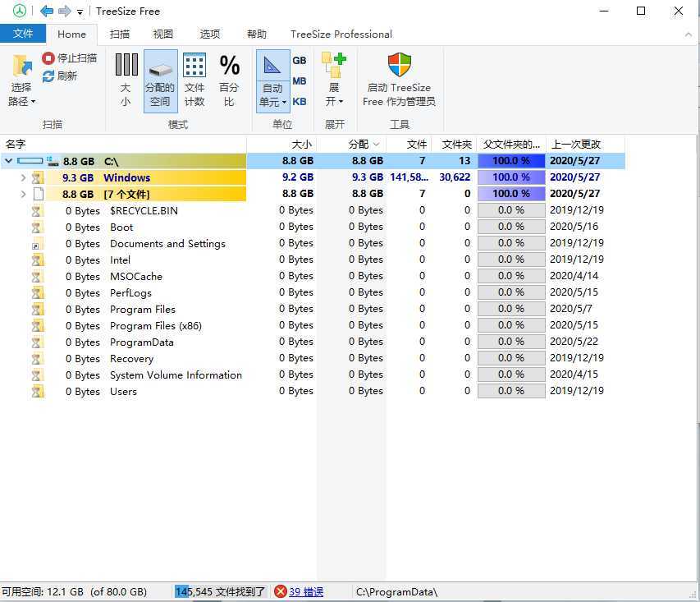Sort by the 分配 column header
The width and height of the screenshot is (700, 602).
coord(351,145)
